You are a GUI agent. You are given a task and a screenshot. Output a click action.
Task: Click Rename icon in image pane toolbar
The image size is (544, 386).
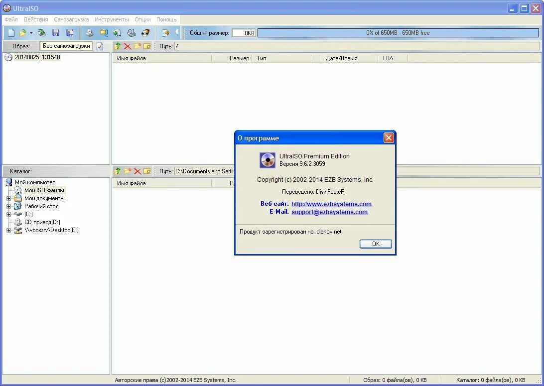coord(147,46)
